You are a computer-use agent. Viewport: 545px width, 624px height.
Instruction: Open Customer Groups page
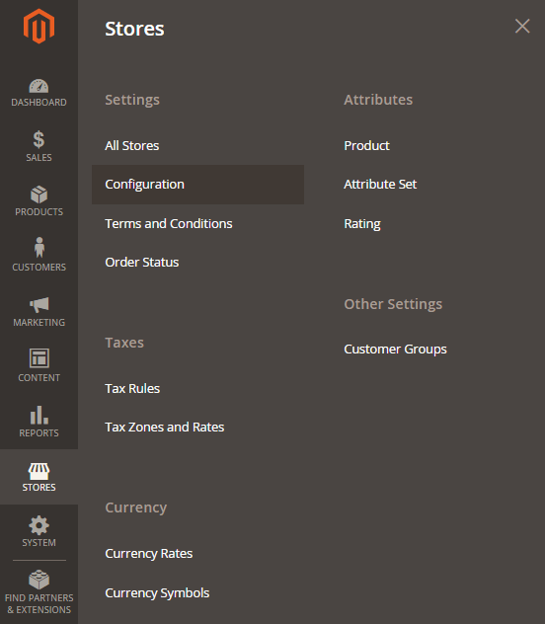396,349
